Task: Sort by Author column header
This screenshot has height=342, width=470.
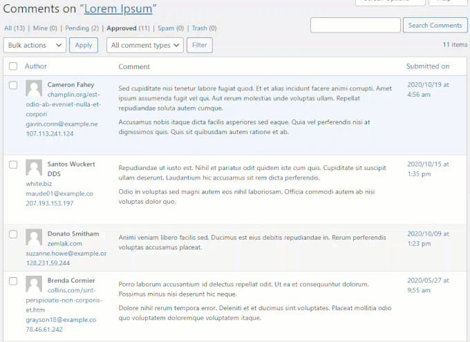Action: [36, 66]
